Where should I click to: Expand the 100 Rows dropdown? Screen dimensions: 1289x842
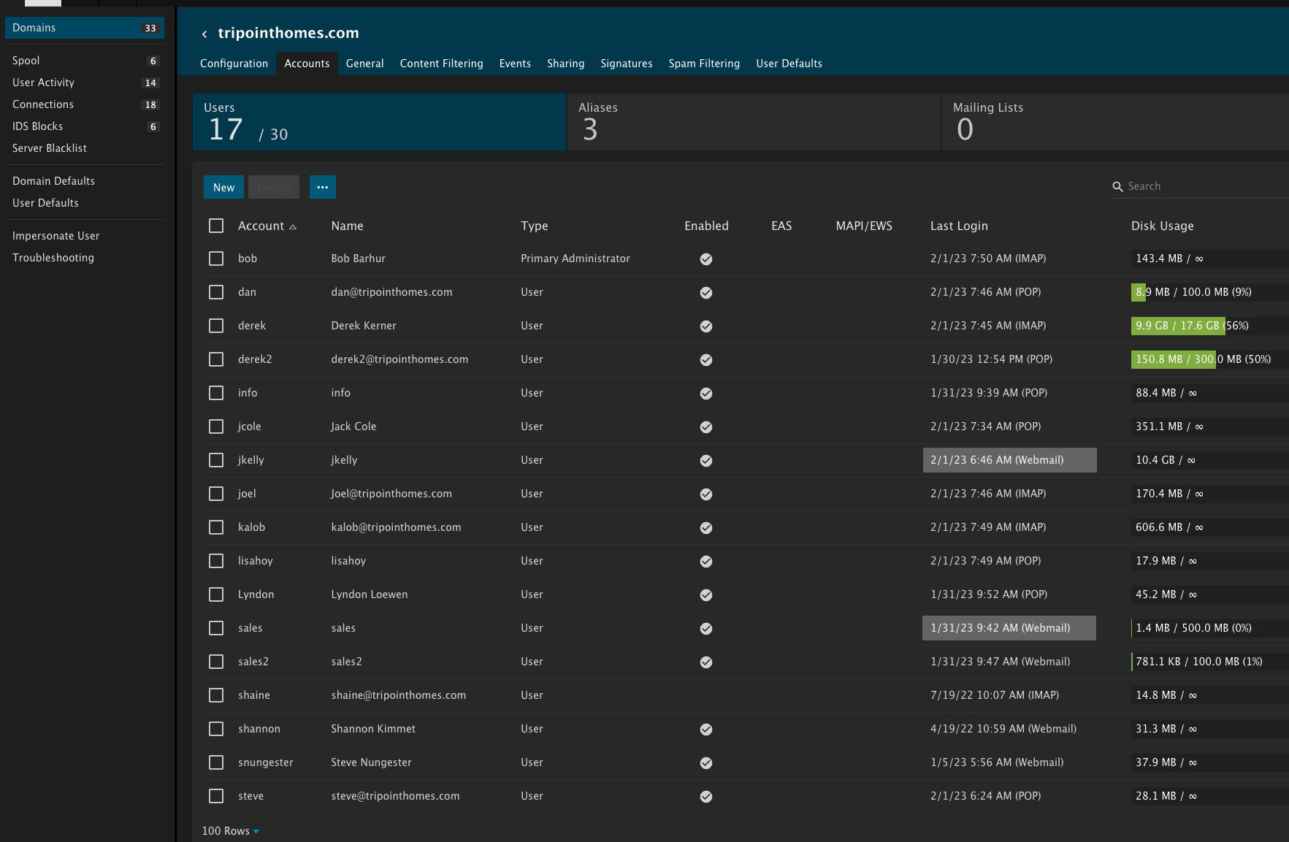(x=231, y=831)
